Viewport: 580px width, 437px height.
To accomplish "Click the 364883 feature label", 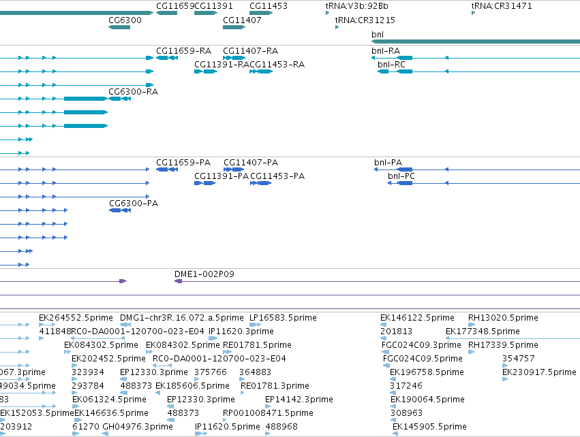I will [x=255, y=372].
